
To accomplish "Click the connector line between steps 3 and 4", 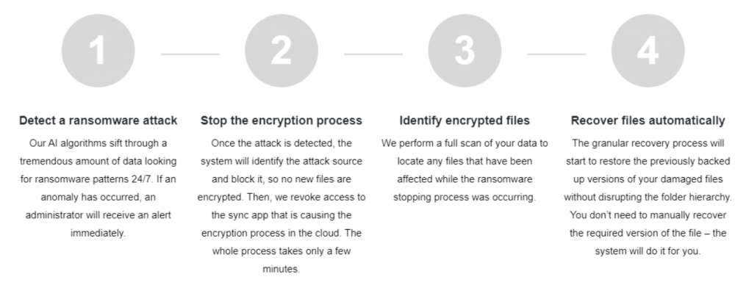I will coord(556,54).
